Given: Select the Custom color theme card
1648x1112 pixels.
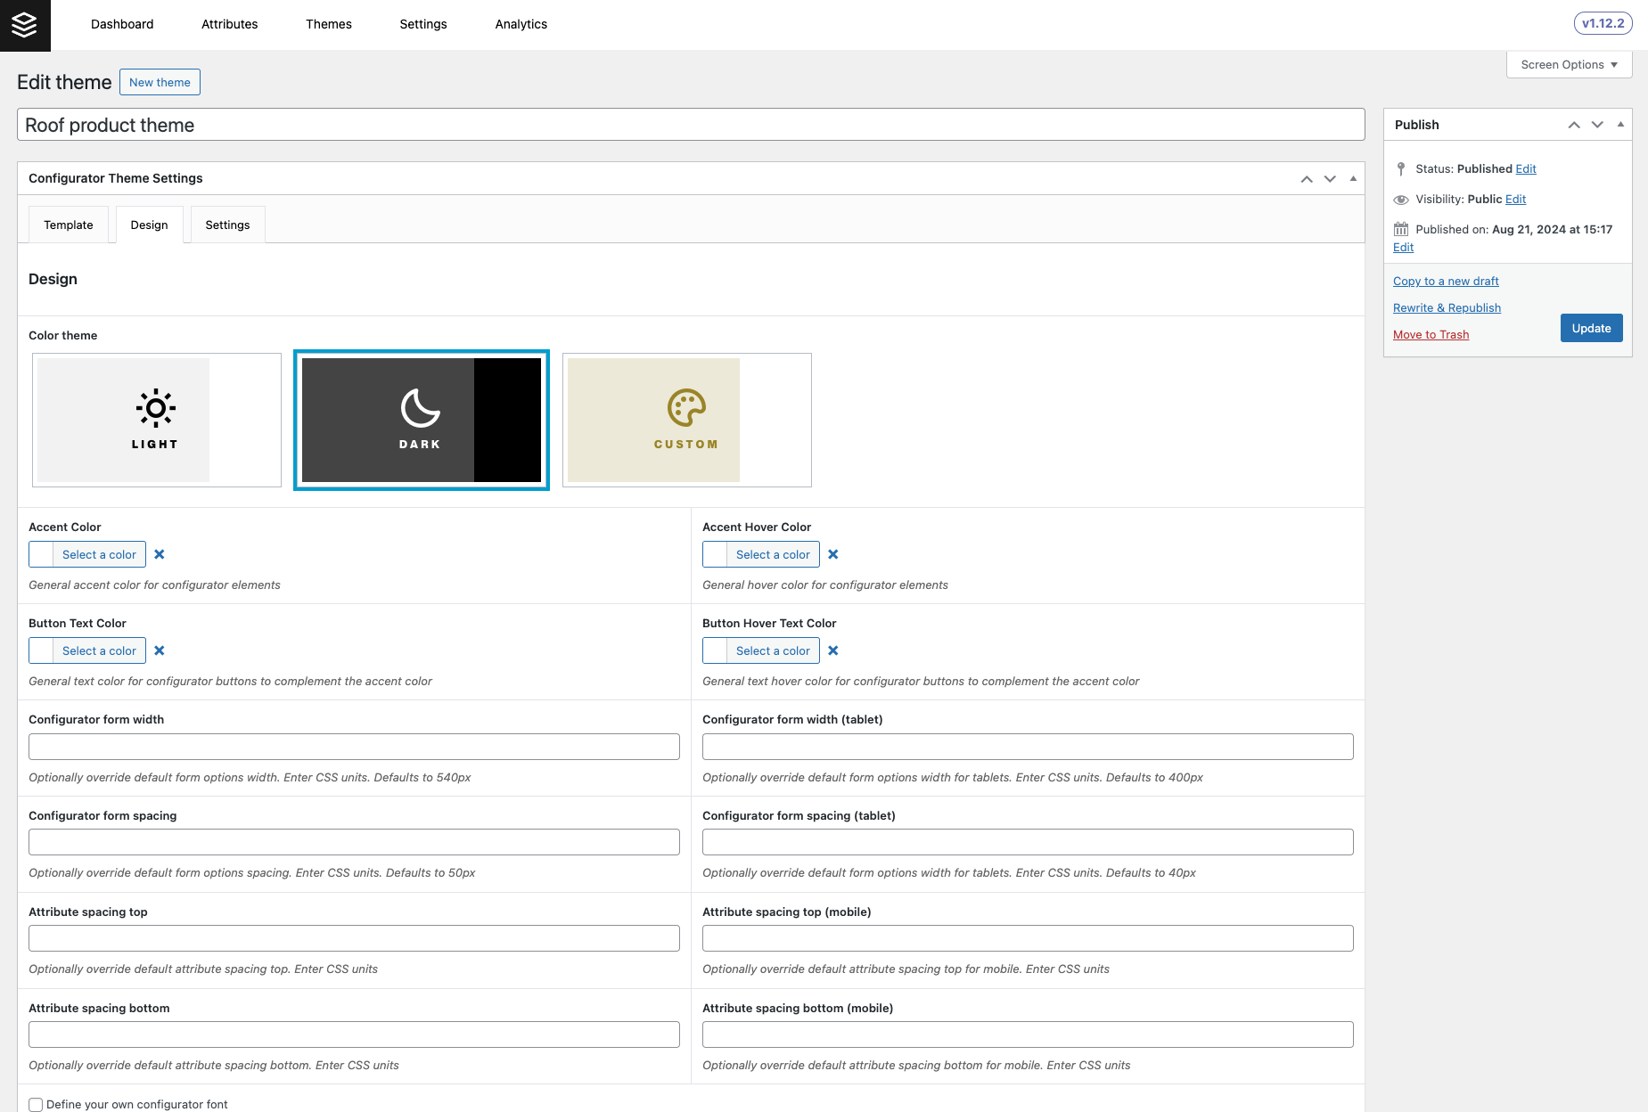Looking at the screenshot, I should (x=687, y=421).
